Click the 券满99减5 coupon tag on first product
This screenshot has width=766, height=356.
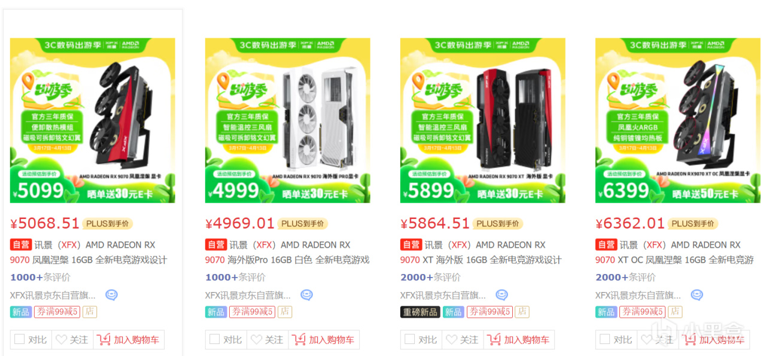point(57,312)
